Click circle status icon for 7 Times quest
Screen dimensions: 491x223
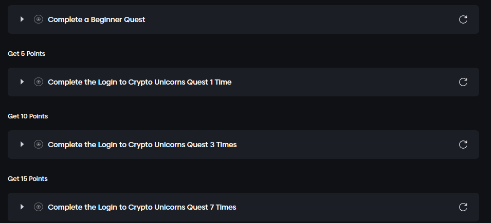pyautogui.click(x=39, y=207)
